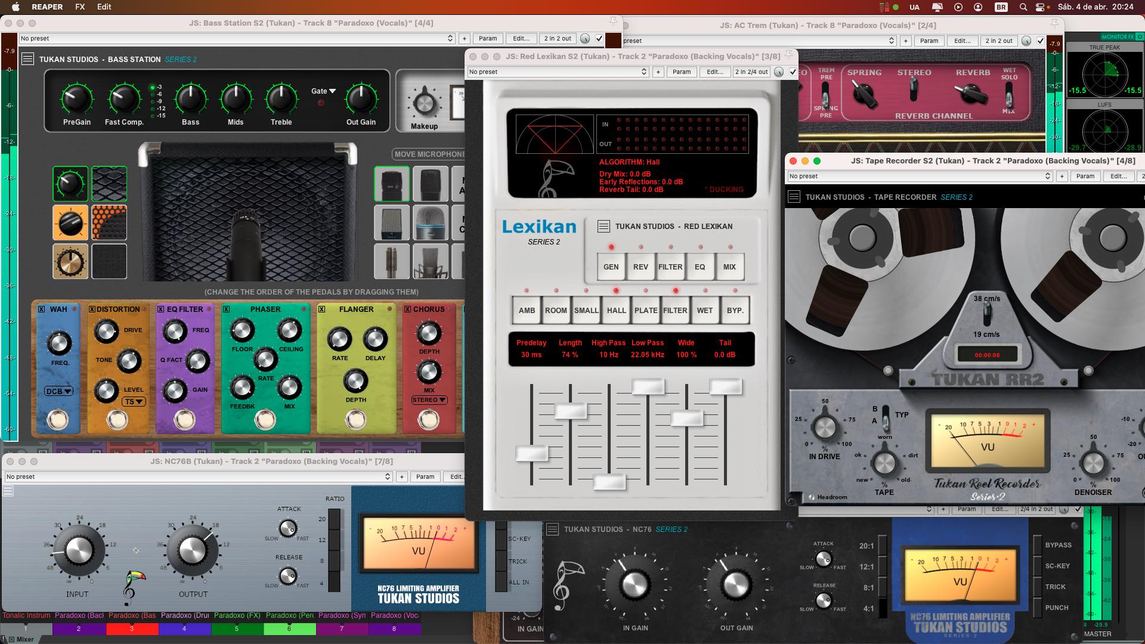Click the Wah pedal footswitch
The width and height of the screenshot is (1145, 644).
(x=58, y=420)
